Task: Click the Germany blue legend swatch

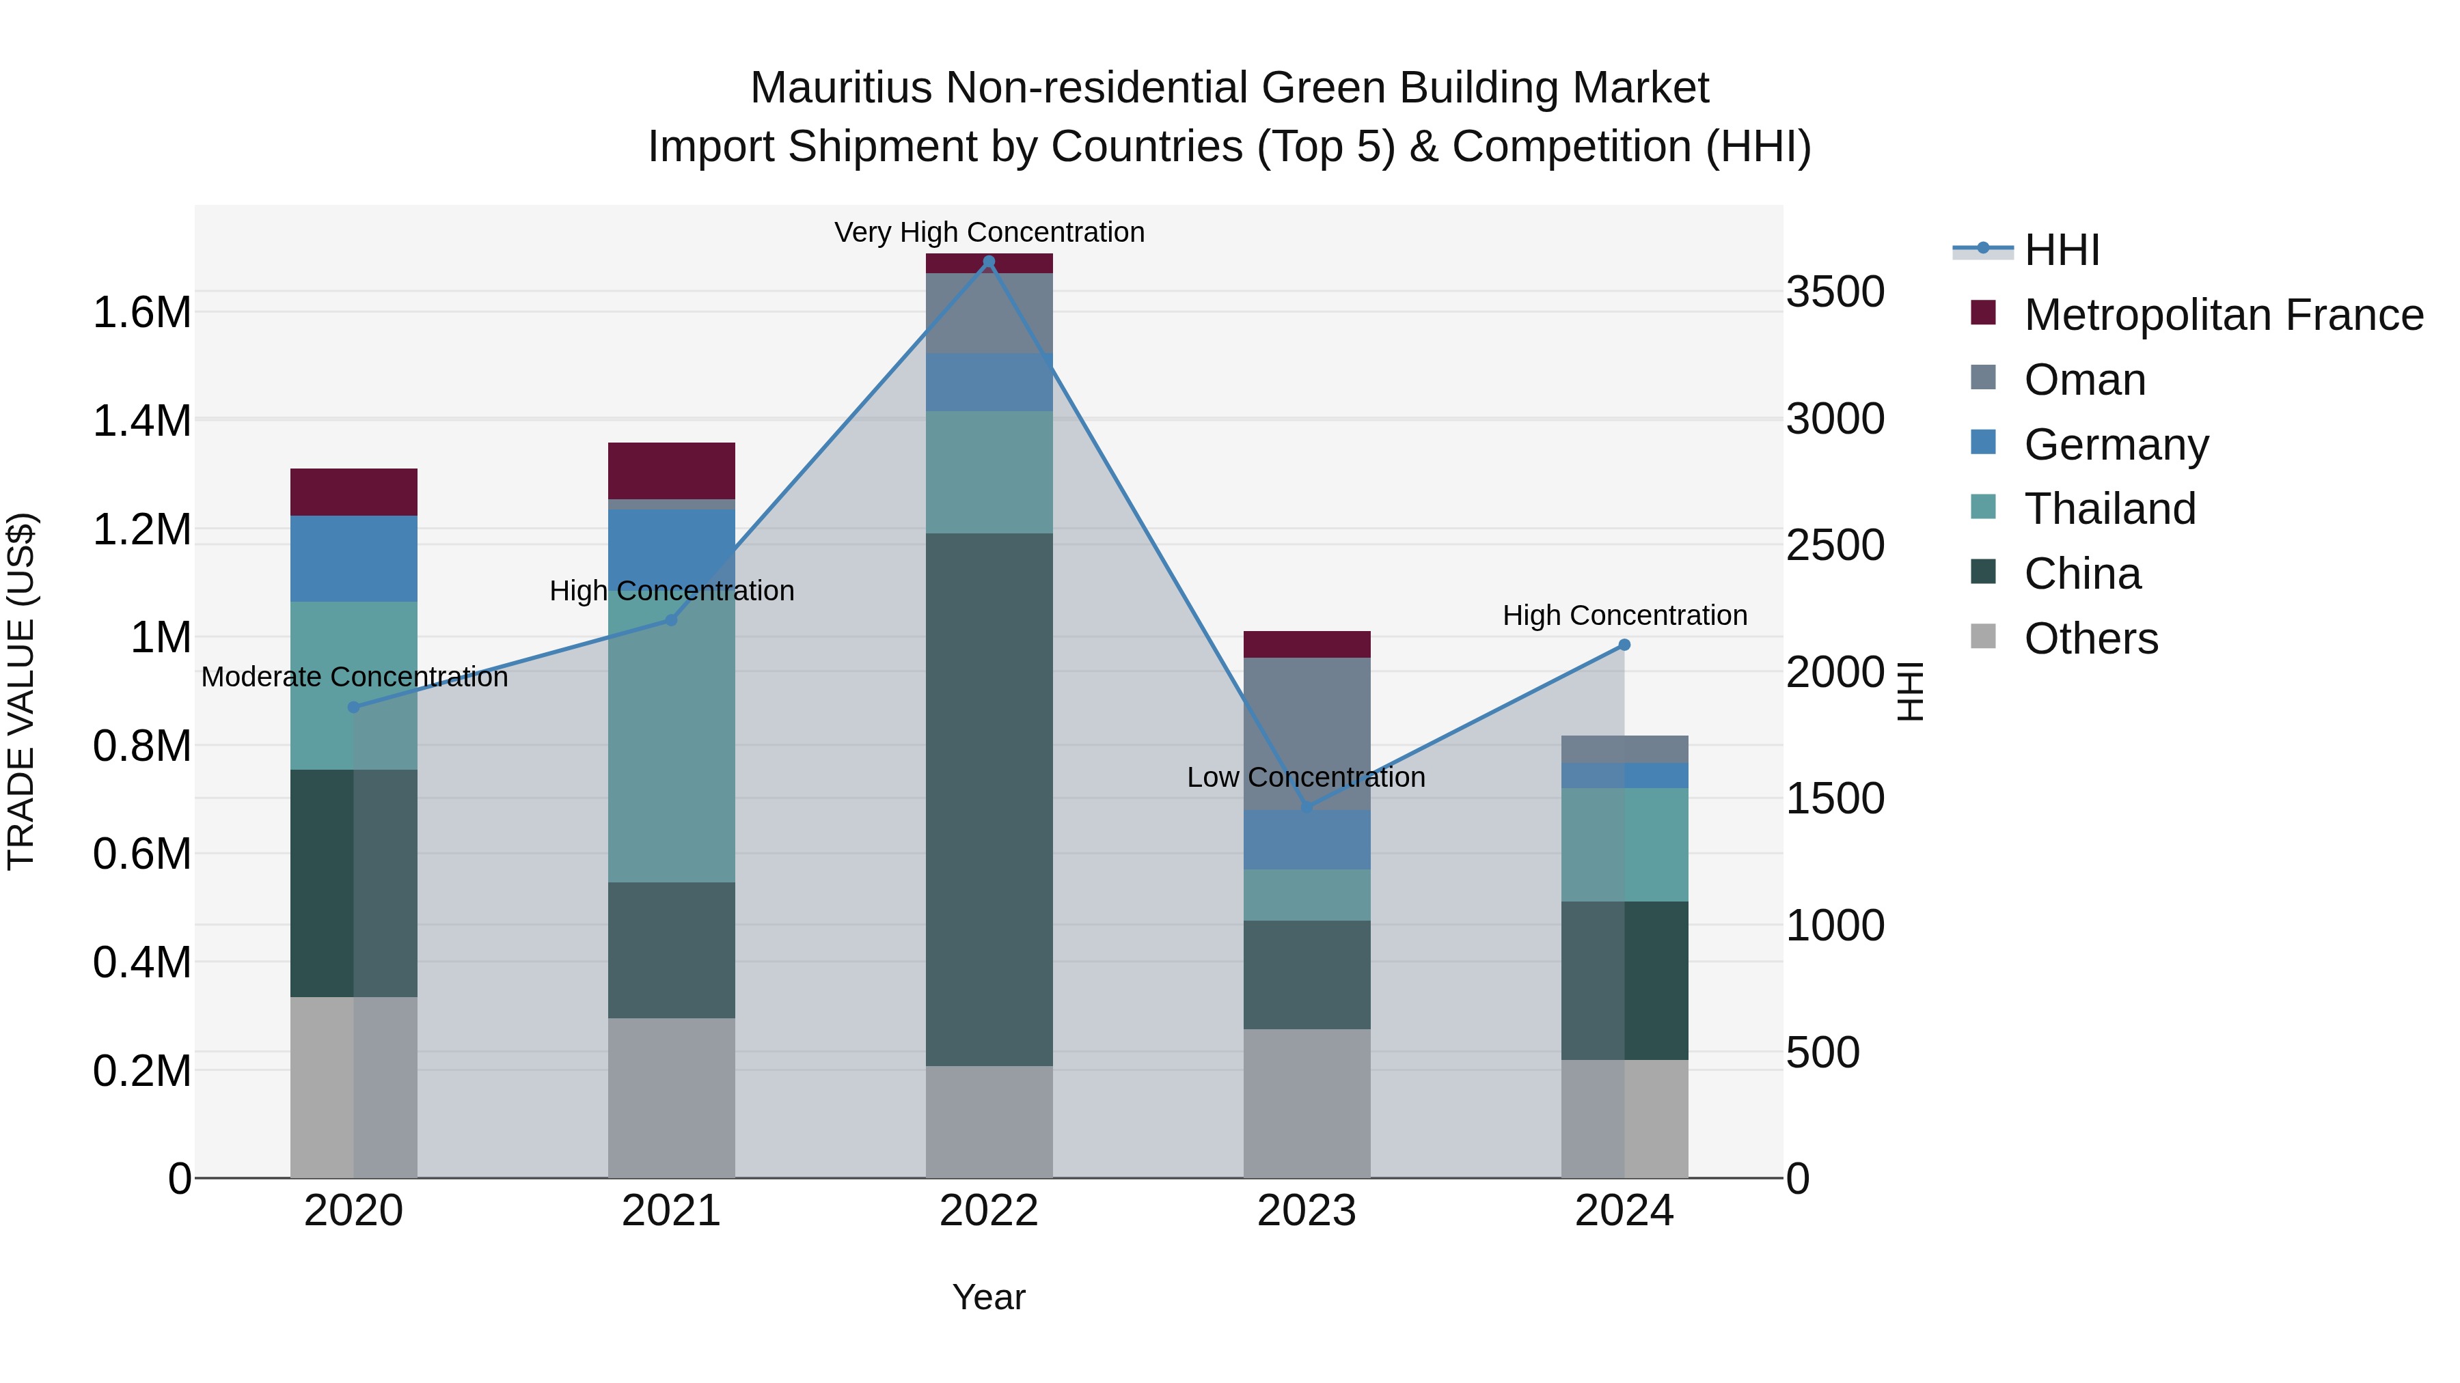Action: [x=1984, y=443]
